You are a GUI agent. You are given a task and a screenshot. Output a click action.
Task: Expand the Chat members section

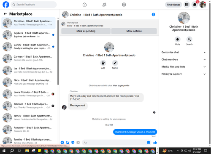pos(184,59)
